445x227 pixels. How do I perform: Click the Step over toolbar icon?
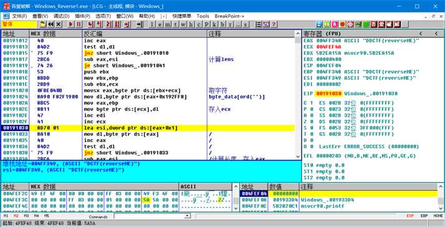tap(99, 24)
